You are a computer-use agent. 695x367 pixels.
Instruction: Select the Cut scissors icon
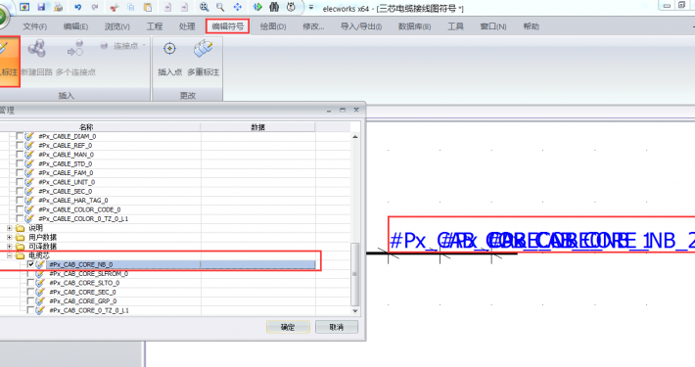(114, 7)
